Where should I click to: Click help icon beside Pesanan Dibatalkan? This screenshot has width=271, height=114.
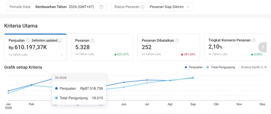tap(177, 40)
